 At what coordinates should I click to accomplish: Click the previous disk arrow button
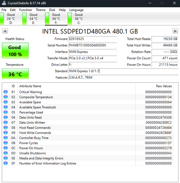[5, 31]
